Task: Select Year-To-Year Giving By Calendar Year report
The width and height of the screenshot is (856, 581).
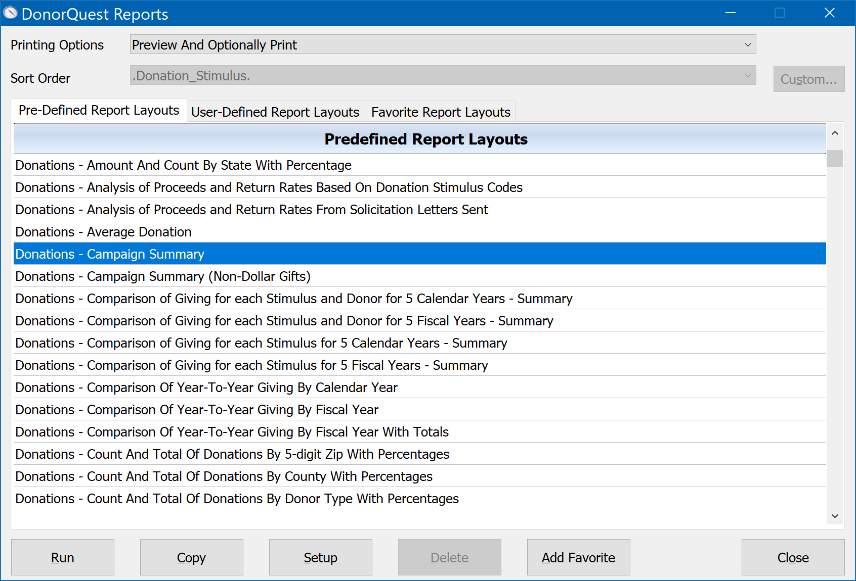Action: [x=420, y=388]
